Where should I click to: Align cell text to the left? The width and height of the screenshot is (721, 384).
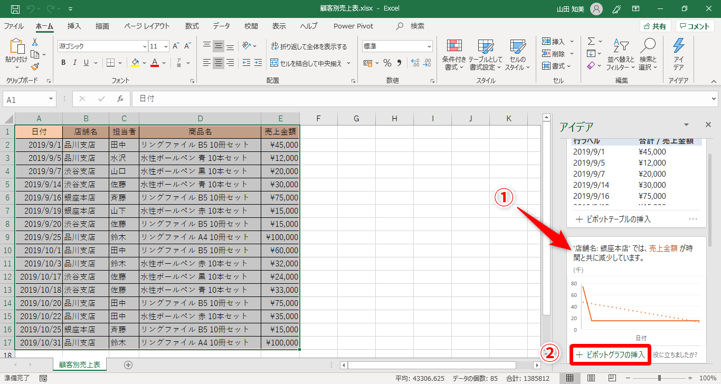coord(207,63)
